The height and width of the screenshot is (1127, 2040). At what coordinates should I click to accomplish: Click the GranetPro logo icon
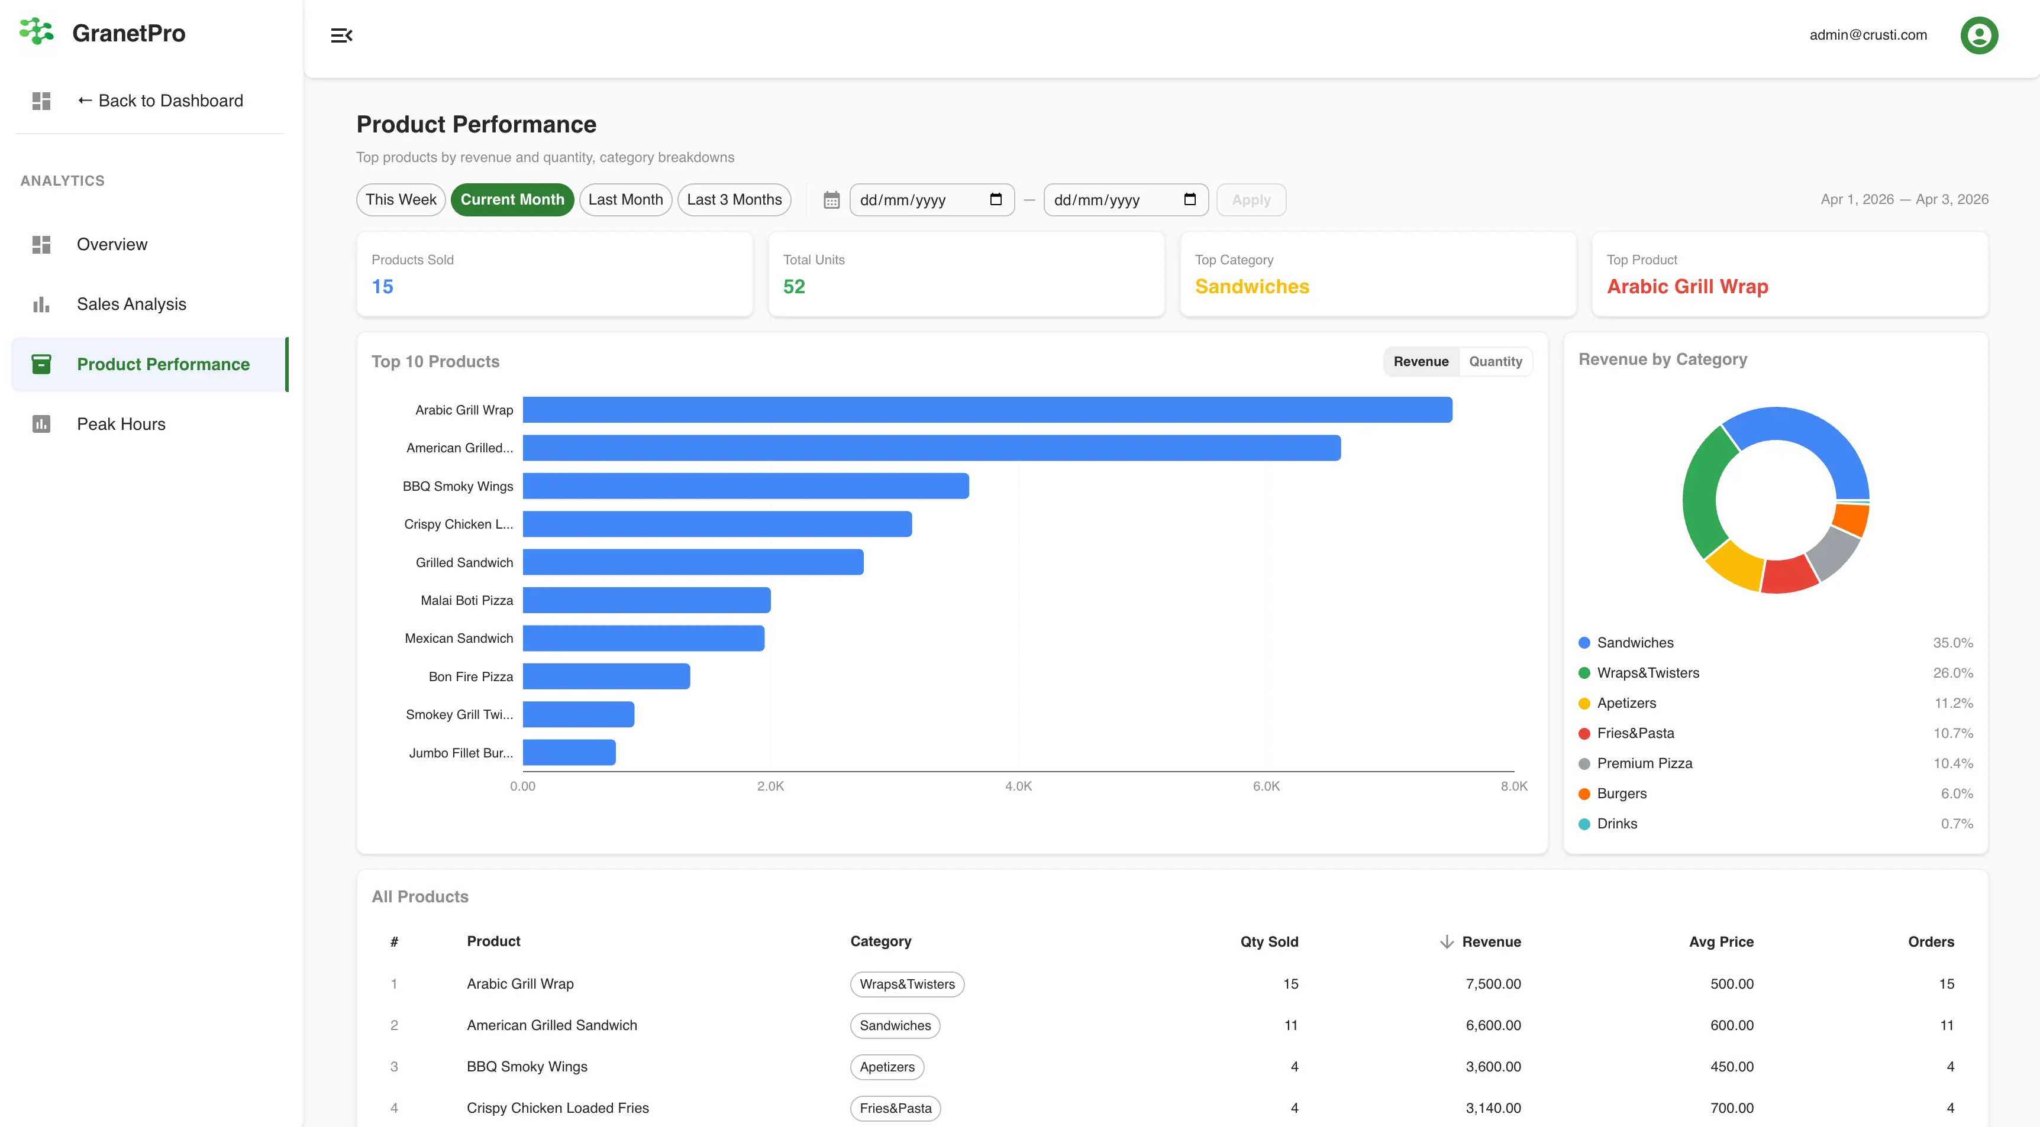coord(35,32)
